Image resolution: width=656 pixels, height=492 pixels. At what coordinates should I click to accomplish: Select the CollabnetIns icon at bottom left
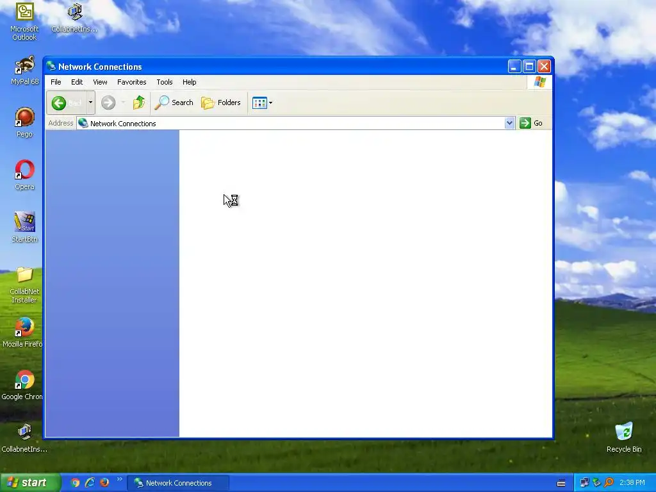click(24, 438)
